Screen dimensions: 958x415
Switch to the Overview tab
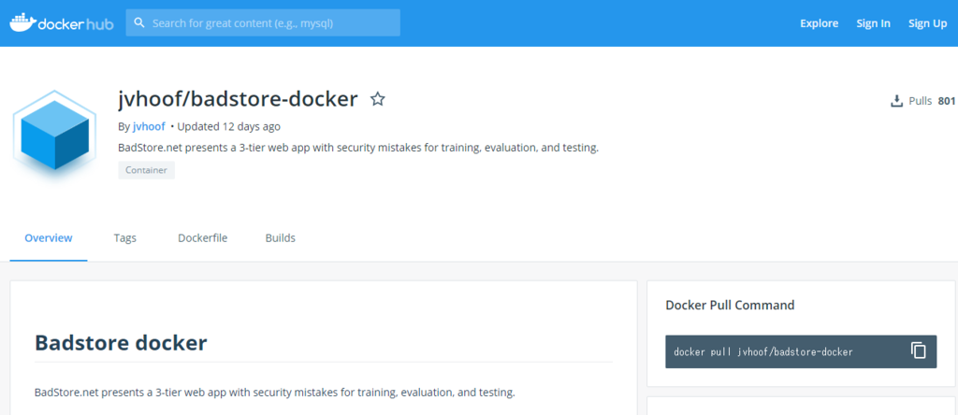(x=49, y=238)
